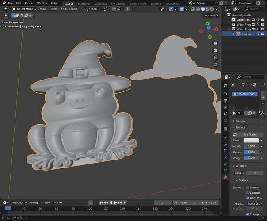Switch to solid viewport shading
267x221 pixels.
pos(203,9)
